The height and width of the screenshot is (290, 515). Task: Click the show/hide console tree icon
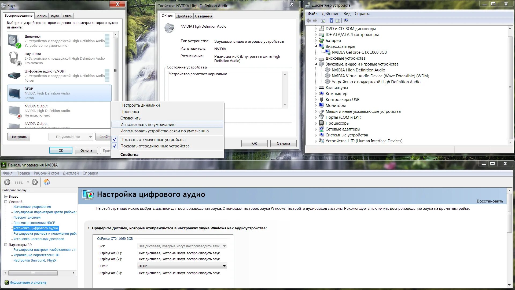[x=323, y=21]
